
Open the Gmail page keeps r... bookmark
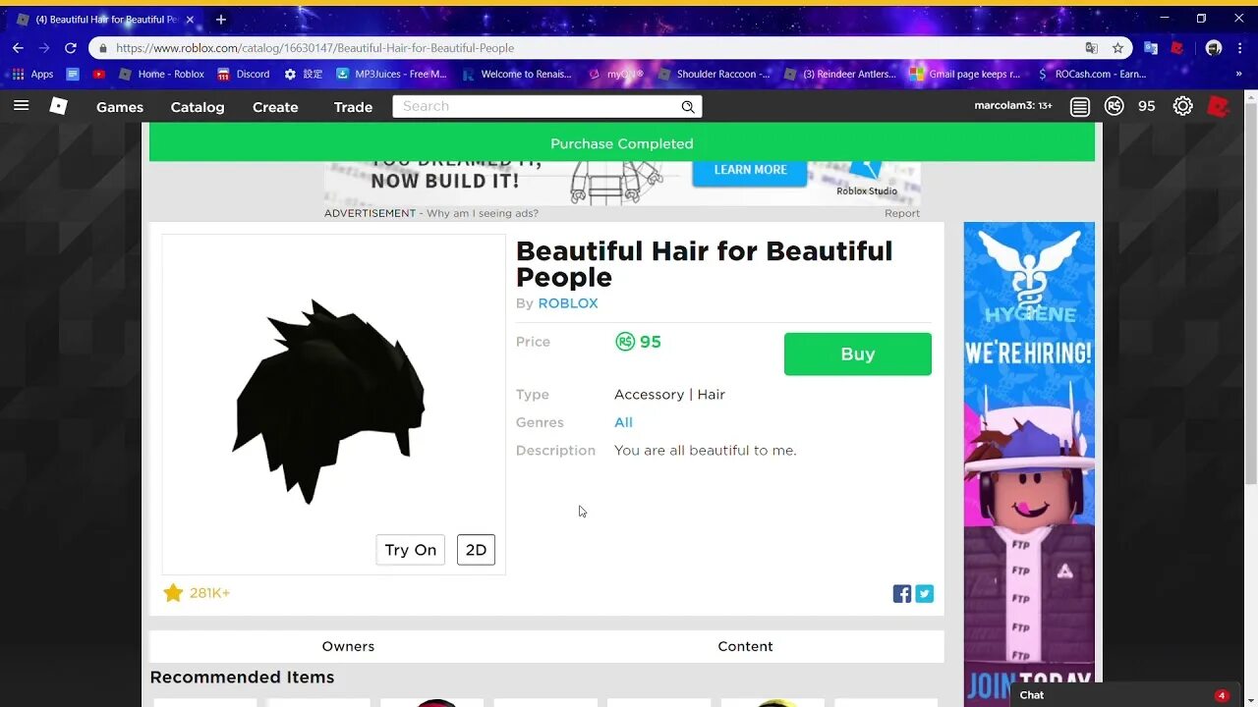point(966,74)
